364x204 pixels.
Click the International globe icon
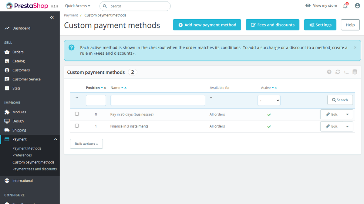(x=7, y=181)
